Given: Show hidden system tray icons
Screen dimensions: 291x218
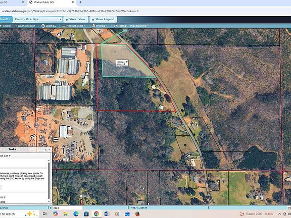Looking at the screenshot, I should (x=279, y=214).
